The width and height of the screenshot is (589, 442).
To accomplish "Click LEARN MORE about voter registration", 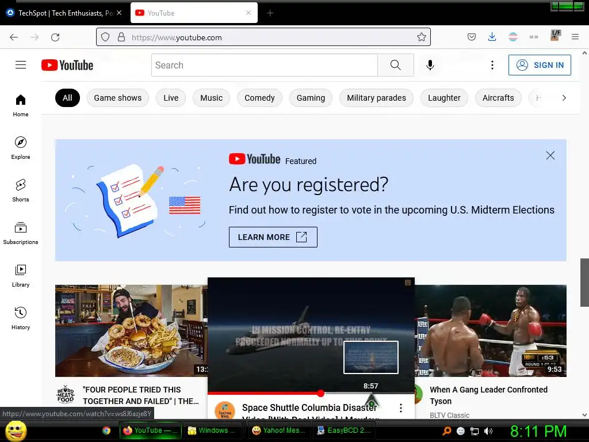I will [x=273, y=237].
